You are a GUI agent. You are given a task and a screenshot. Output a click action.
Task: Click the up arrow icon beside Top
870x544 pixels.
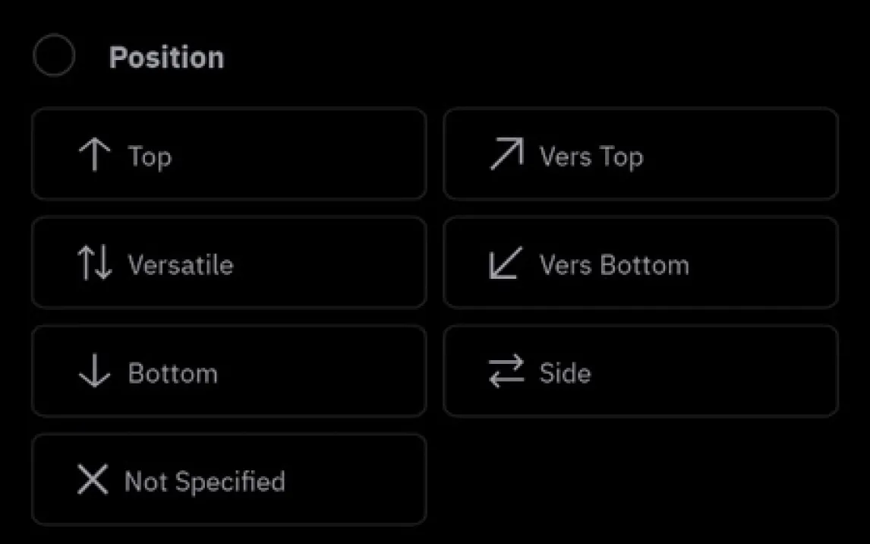[x=94, y=155]
